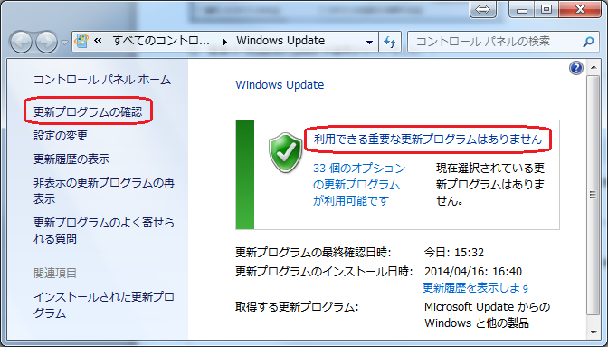This screenshot has width=608, height=347.
Task: Expand breadcrumb arrow before Windows Update
Action: click(x=225, y=42)
